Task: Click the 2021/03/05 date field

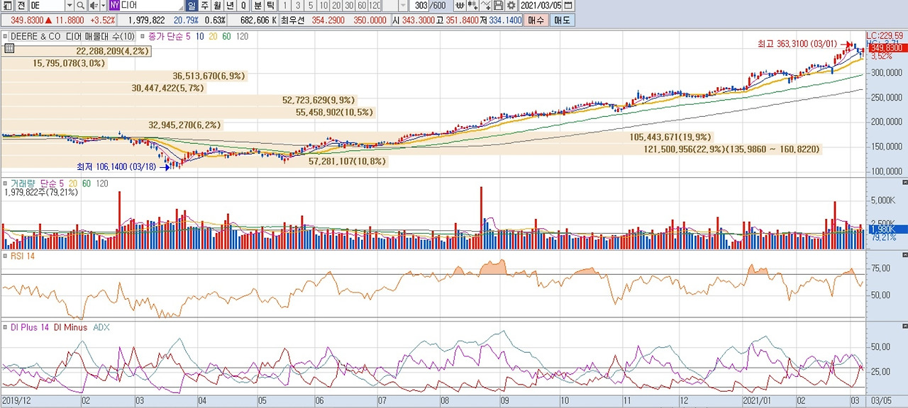Action: pos(541,6)
